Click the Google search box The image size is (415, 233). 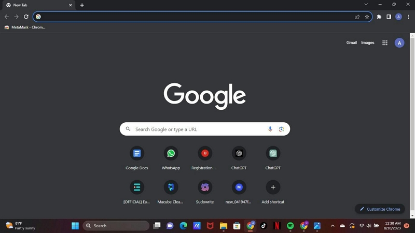(204, 129)
